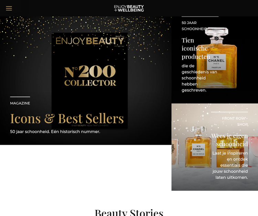Open the hamburger menu icon
258x216 pixels.
click(x=9, y=8)
